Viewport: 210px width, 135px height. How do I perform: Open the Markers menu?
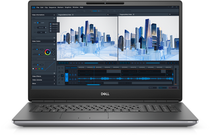(60, 7)
